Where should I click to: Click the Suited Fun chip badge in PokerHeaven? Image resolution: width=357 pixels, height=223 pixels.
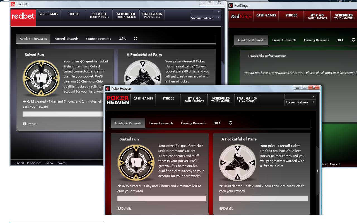point(136,163)
